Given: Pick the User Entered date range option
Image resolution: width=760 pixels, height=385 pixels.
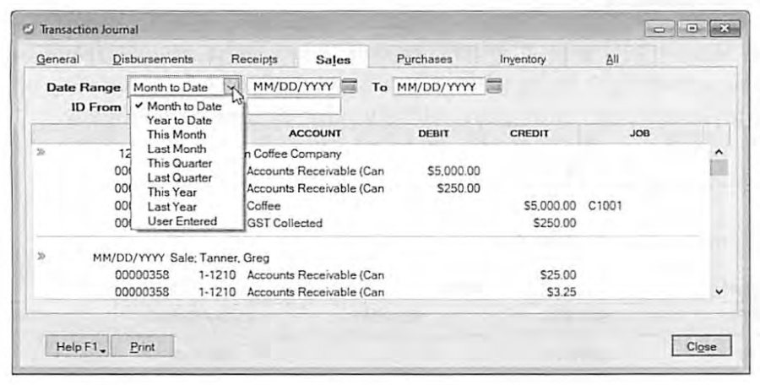Looking at the screenshot, I should (x=182, y=221).
